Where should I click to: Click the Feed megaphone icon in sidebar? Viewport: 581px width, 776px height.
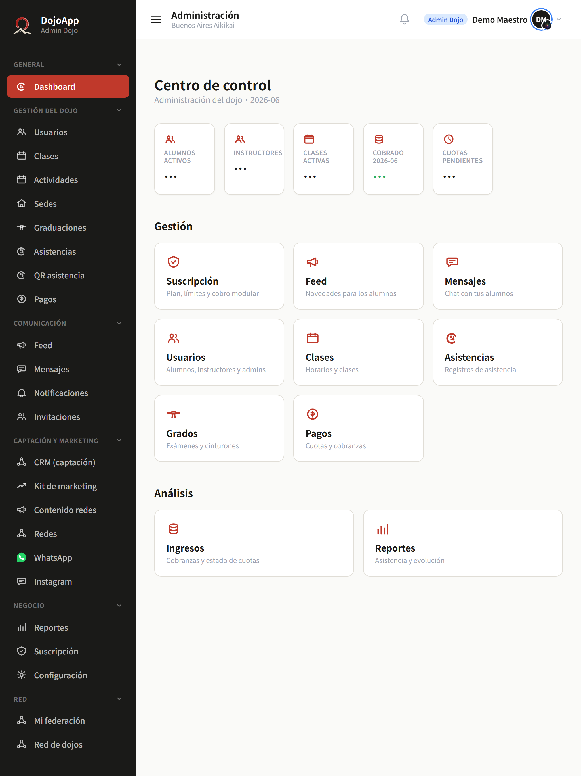21,345
